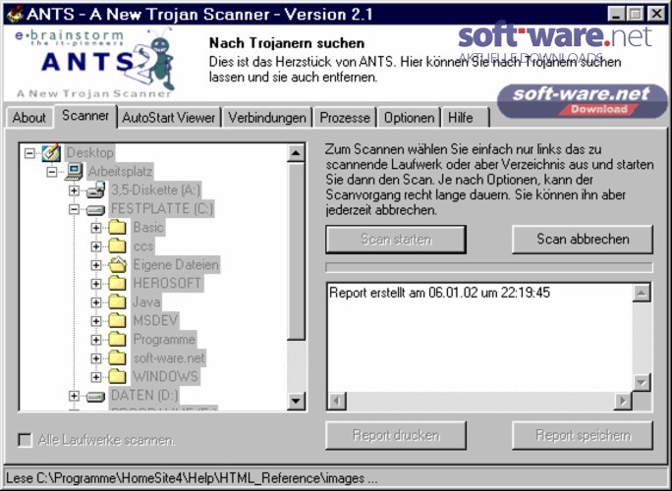Expand the 3,5-Diskette (A:) node

click(74, 191)
